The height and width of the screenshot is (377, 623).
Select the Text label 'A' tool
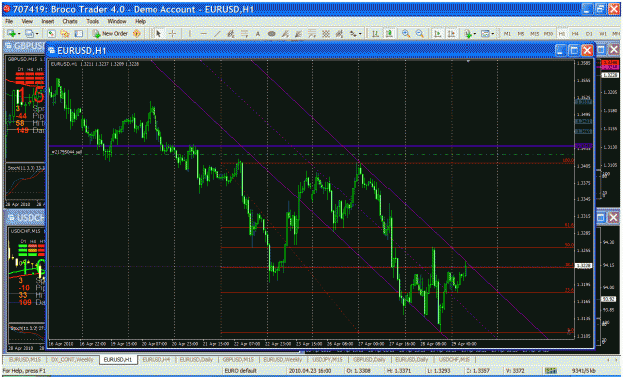pos(258,34)
